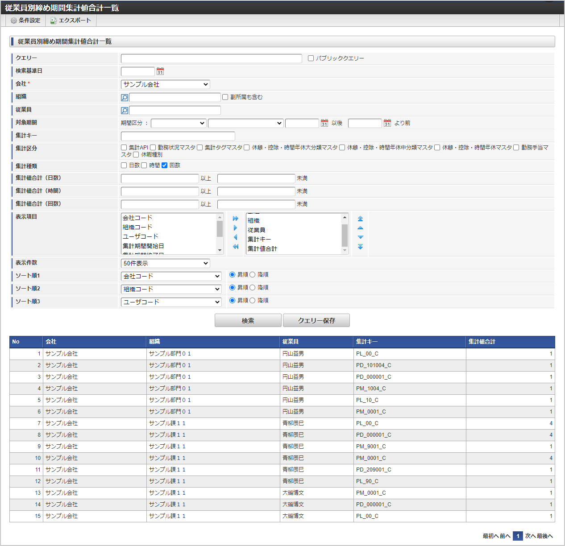
Task: Click the 従業員 search magnifier icon
Action: coord(125,110)
